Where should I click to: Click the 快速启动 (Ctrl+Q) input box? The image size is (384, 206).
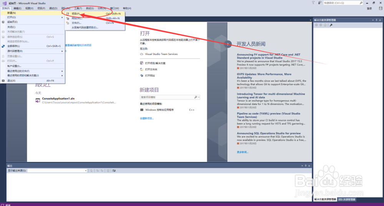pos(341,3)
